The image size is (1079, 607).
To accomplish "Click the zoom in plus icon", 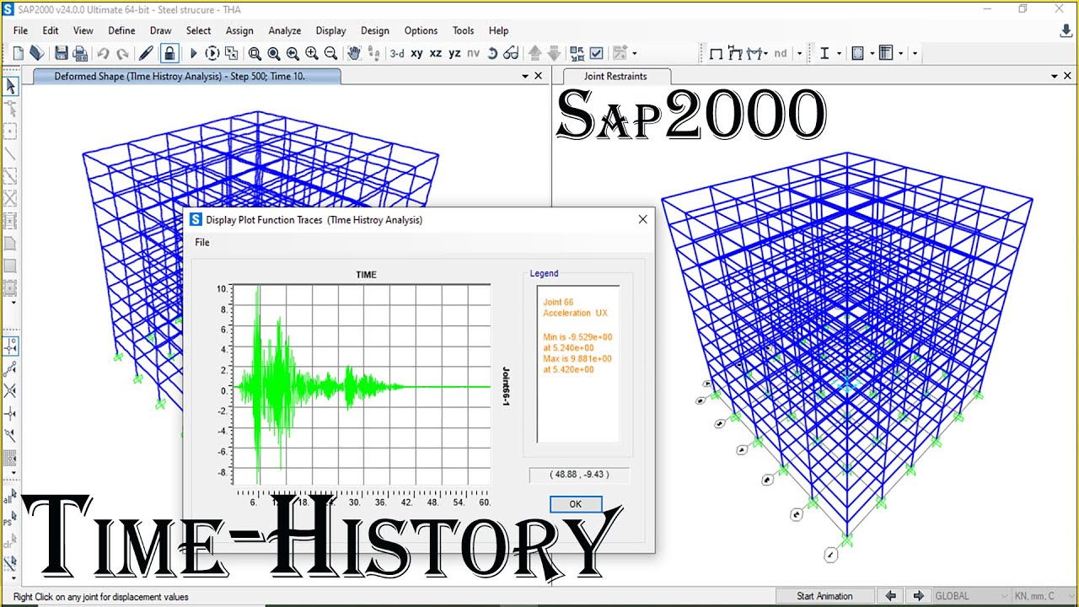I will tap(312, 53).
